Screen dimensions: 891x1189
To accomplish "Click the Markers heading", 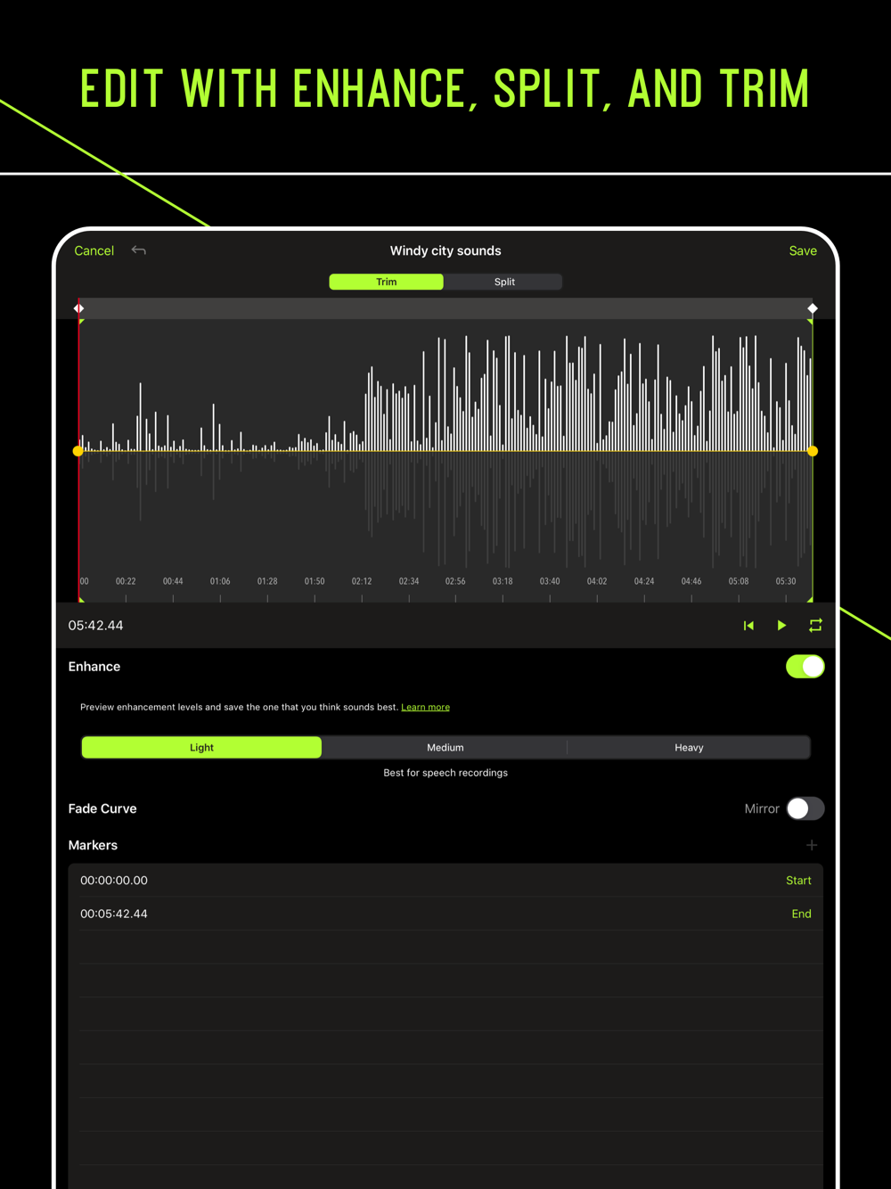I will [93, 845].
